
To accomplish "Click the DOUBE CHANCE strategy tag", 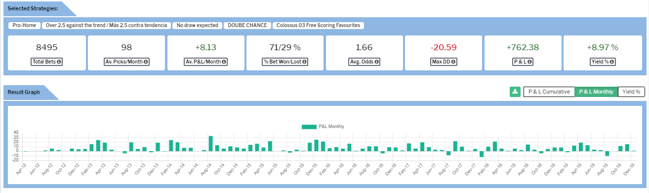I will tap(247, 25).
